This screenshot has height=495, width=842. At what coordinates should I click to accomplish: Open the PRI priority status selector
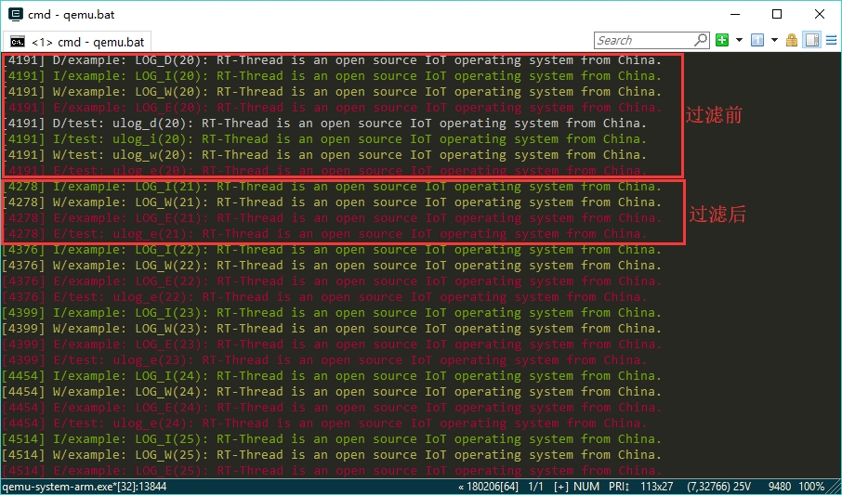click(619, 487)
